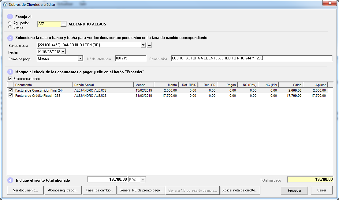Click the Ver documento button

tap(25, 190)
